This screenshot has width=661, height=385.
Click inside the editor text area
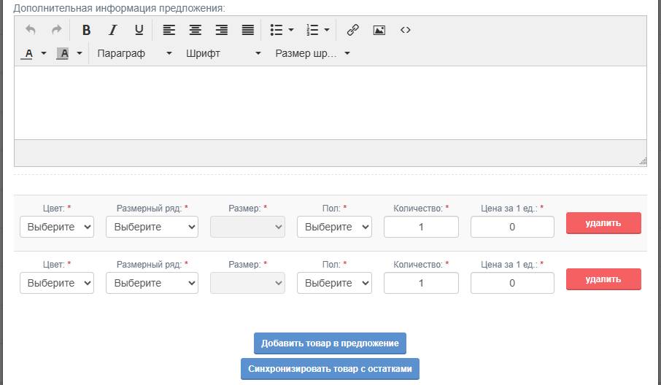click(330, 103)
